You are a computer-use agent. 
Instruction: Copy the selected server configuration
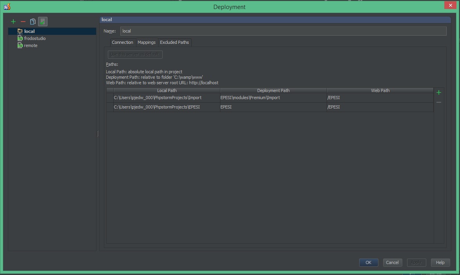point(33,22)
